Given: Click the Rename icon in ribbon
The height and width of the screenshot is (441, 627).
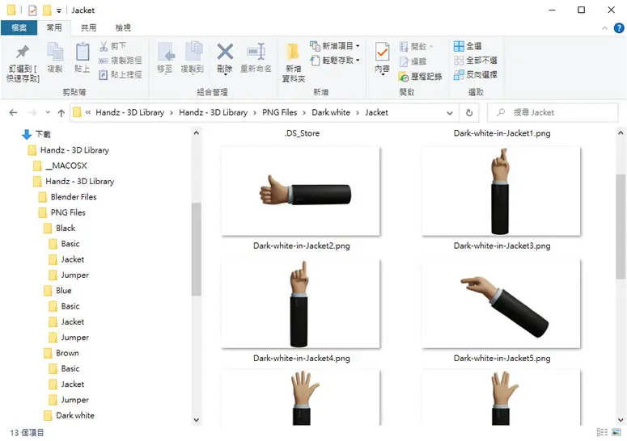Looking at the screenshot, I should (x=256, y=52).
